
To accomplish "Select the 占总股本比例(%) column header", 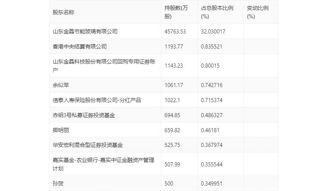I will pos(217,12).
